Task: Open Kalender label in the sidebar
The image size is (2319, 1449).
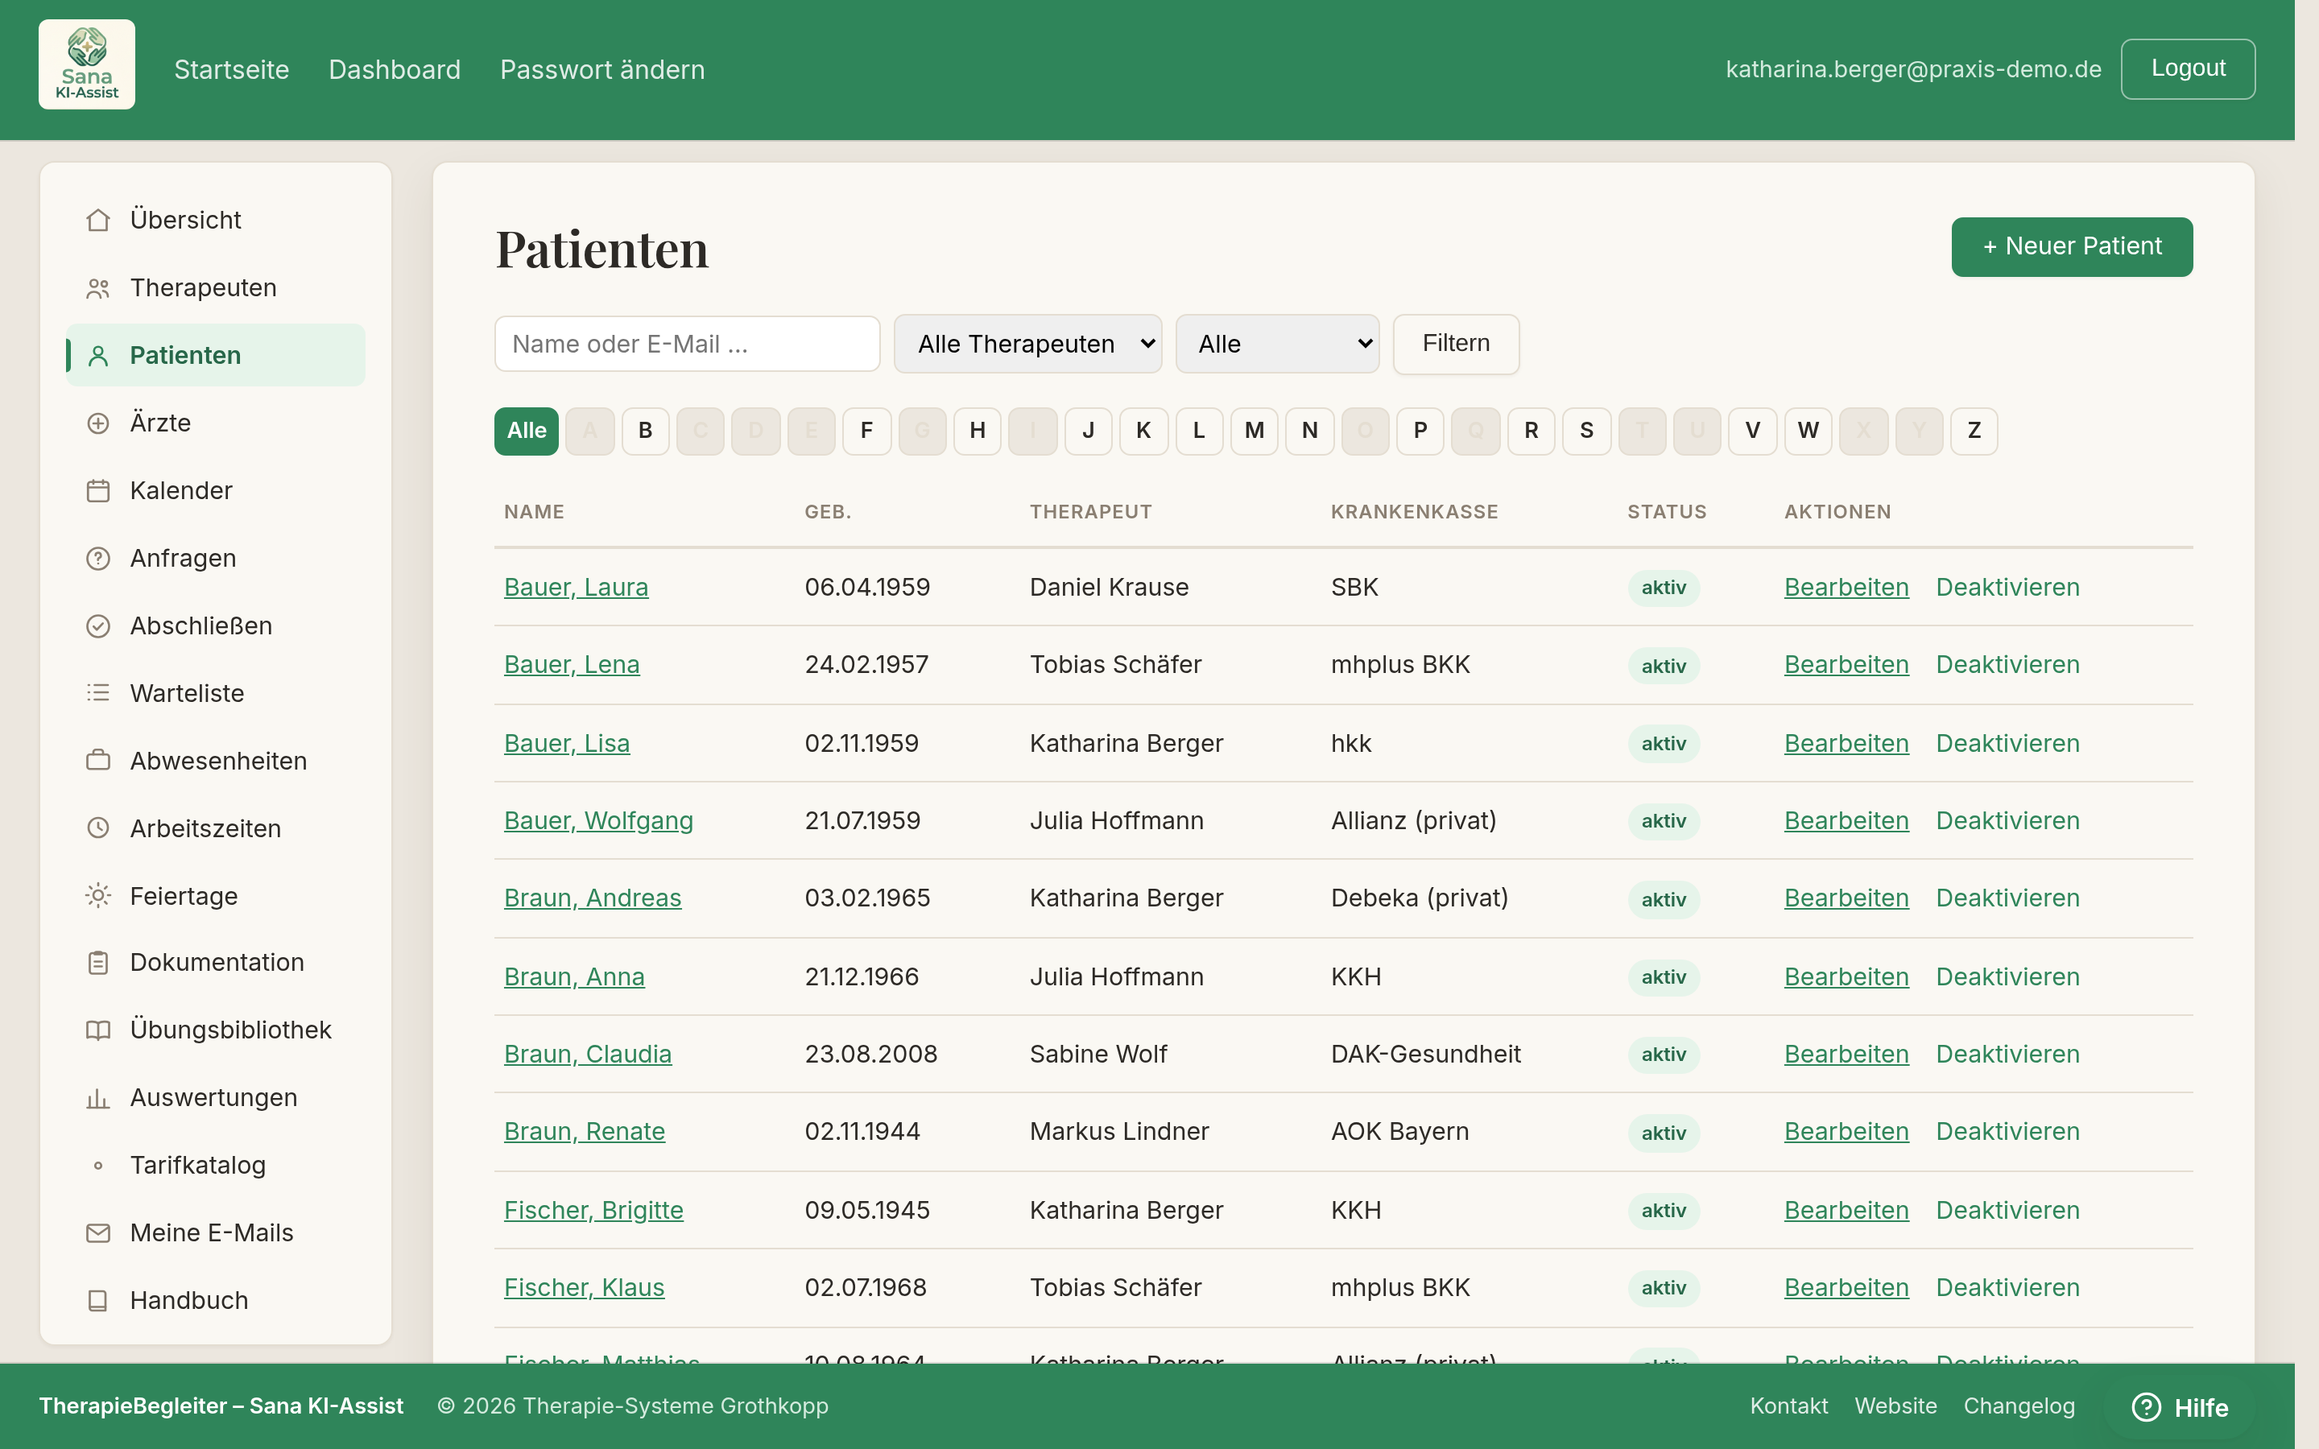Action: click(x=181, y=491)
